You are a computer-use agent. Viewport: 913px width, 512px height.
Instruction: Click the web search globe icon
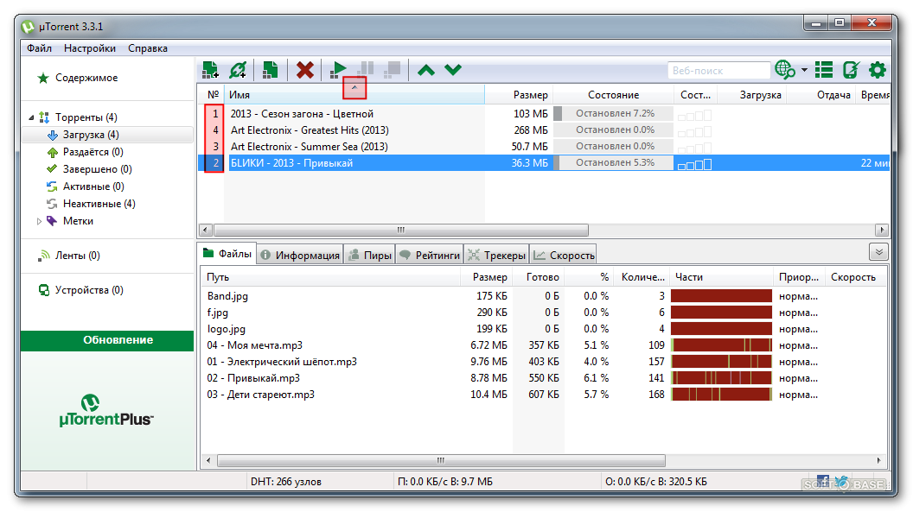[785, 70]
